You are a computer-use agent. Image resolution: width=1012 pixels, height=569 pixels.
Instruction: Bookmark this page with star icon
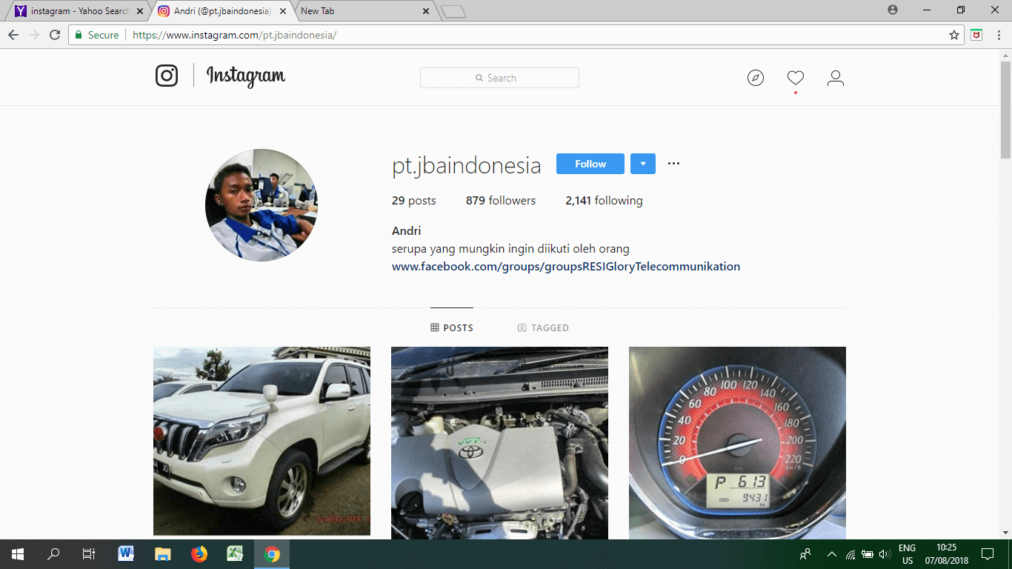[953, 35]
